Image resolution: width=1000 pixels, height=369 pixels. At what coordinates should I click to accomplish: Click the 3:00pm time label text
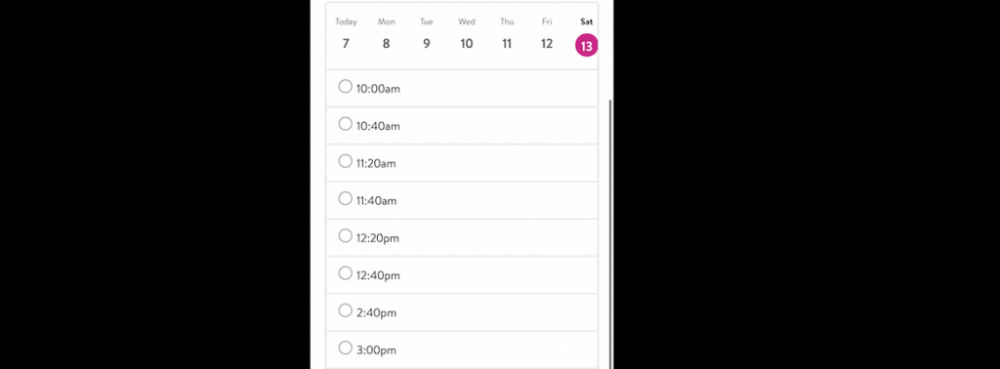coord(376,349)
